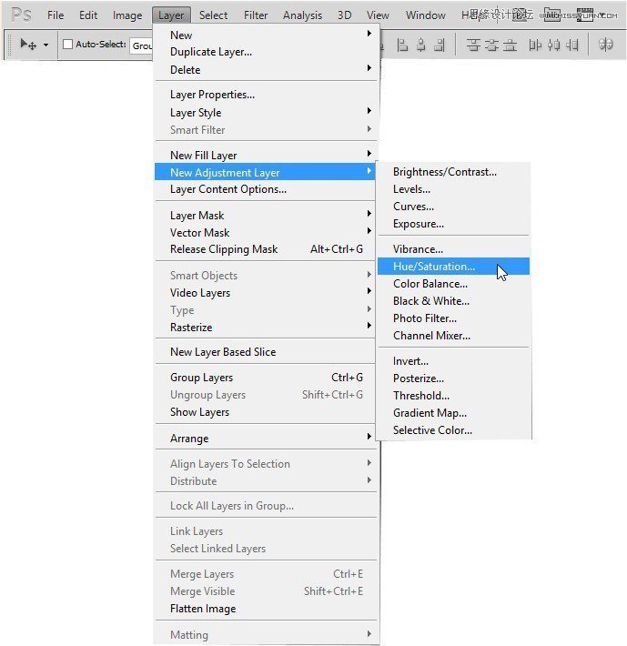The height and width of the screenshot is (646, 627).
Task: Open the Window menu
Action: click(x=425, y=15)
